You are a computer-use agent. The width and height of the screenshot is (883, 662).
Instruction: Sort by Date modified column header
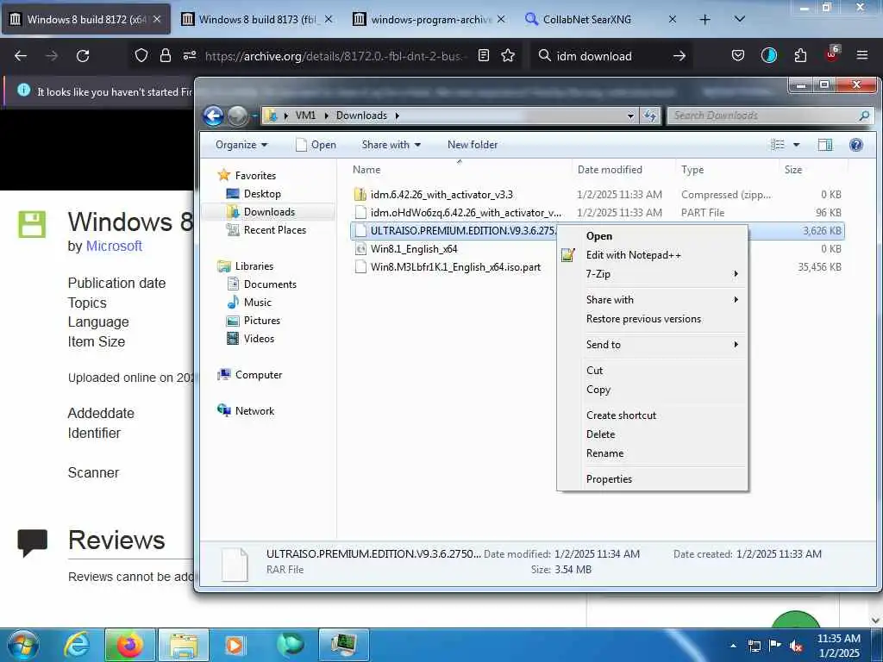pos(610,170)
